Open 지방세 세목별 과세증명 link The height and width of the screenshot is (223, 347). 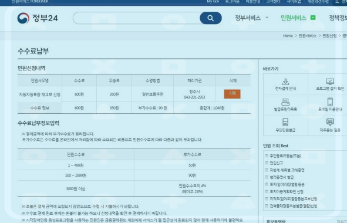click(x=287, y=170)
